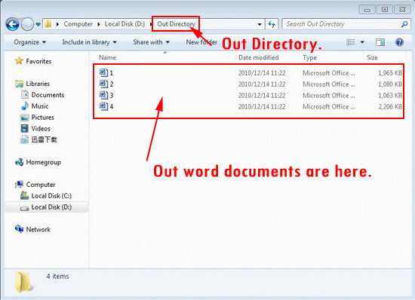Sort files by the Name column header

(x=107, y=57)
